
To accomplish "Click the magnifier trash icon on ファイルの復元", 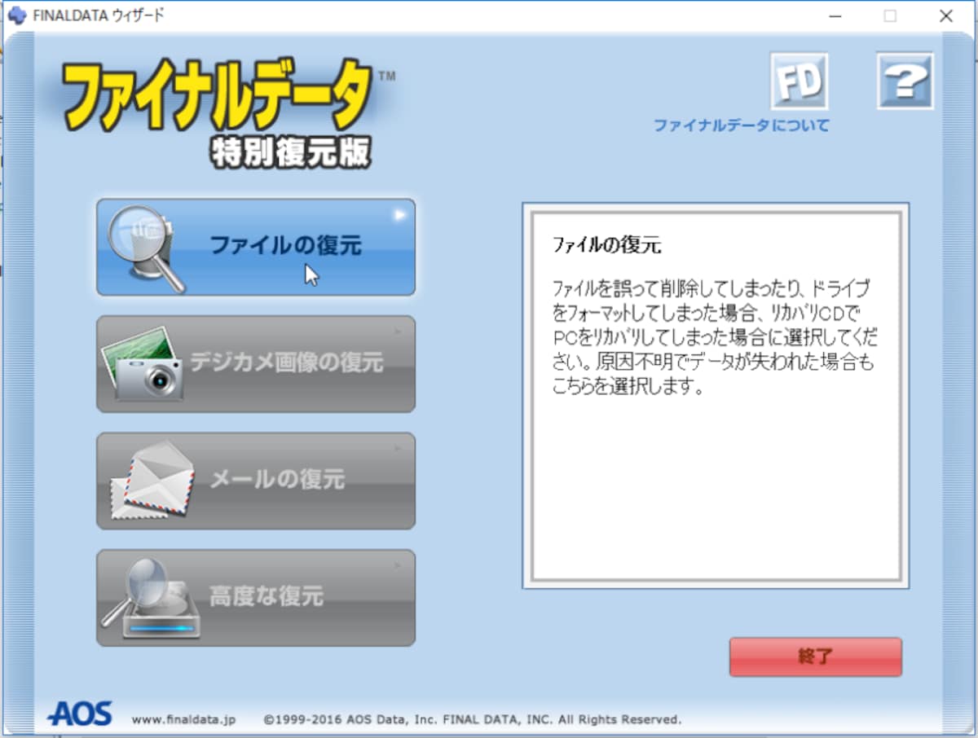I will click(147, 248).
